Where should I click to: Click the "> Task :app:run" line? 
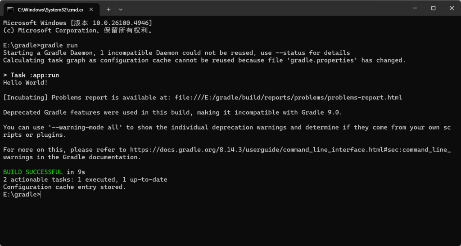31,75
